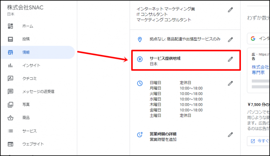
Task: Click 金曜日 row in hours
Action: click(176, 110)
